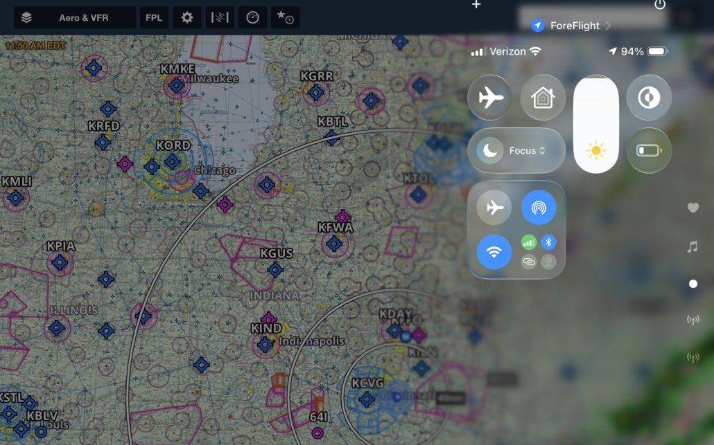
Task: Select the KCVG airport marker
Action: [x=367, y=400]
